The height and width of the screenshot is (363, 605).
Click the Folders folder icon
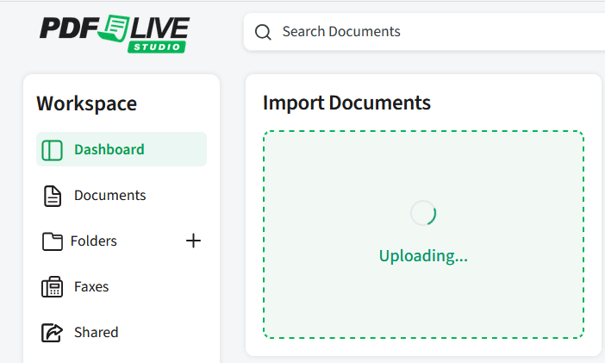tap(53, 241)
